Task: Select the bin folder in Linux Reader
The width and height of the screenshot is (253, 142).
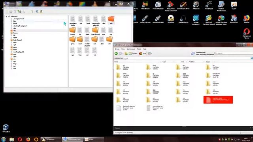Action: pos(123,67)
